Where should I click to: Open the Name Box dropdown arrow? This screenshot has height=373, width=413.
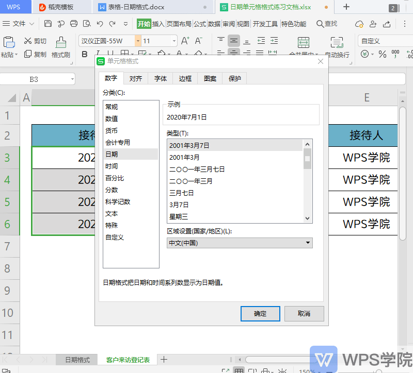(x=71, y=79)
